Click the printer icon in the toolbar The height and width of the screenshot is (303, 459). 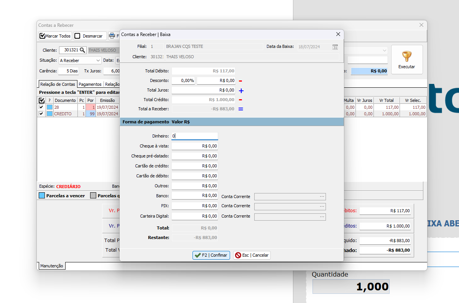pyautogui.click(x=112, y=36)
